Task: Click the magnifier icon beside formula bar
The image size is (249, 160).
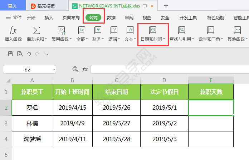Action: click(75, 69)
